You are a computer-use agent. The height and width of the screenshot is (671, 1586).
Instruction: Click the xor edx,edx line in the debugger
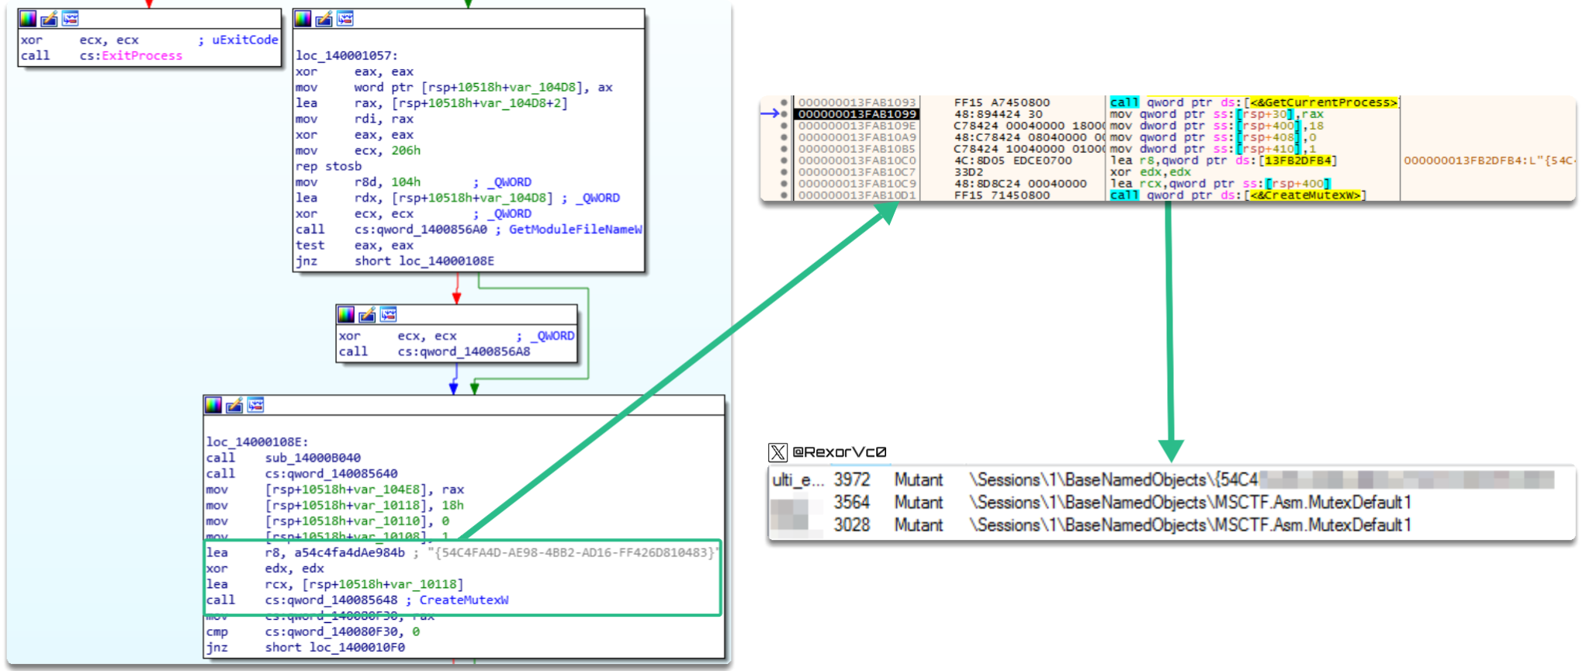click(x=1150, y=172)
